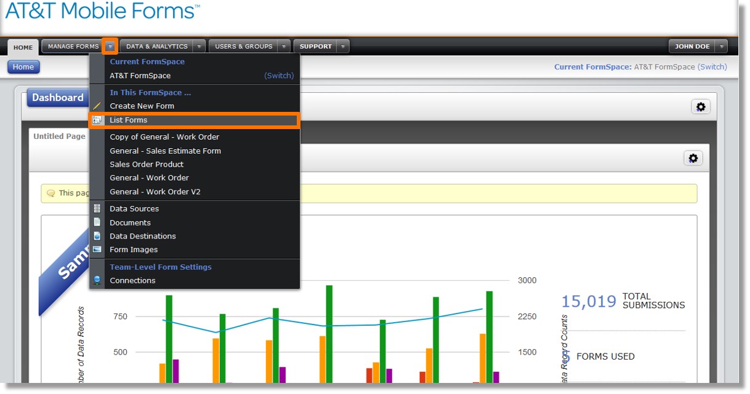Open the Dashboard settings gear
Viewport: 750px width, 394px height.
click(701, 107)
